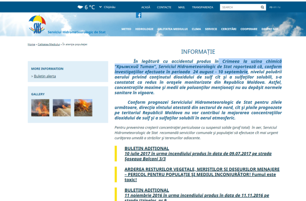Open the CONTACTE top menu item

pyautogui.click(x=164, y=7)
